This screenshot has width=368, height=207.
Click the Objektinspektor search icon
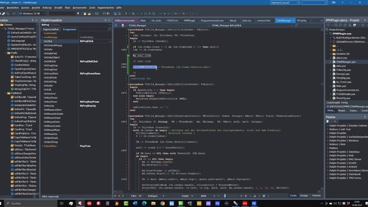[x=109, y=29]
